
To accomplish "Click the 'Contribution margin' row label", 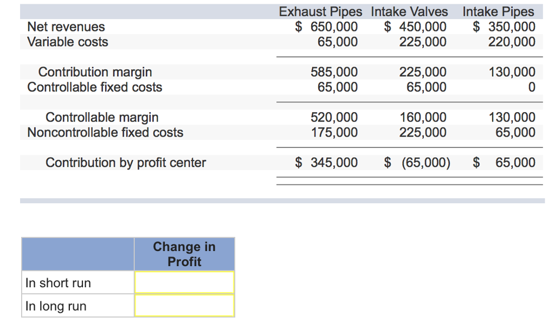I will coord(95,72).
